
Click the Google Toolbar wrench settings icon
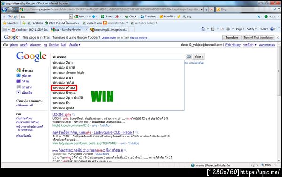tap(259, 16)
